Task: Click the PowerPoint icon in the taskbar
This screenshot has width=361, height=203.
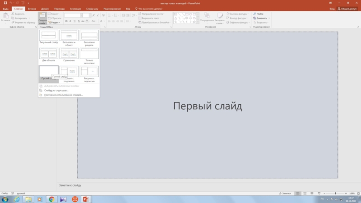Action: (x=87, y=198)
